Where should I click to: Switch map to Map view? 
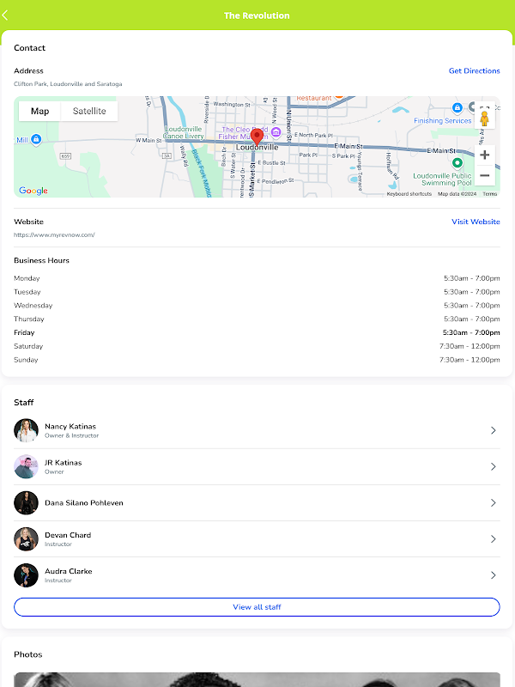(x=39, y=112)
